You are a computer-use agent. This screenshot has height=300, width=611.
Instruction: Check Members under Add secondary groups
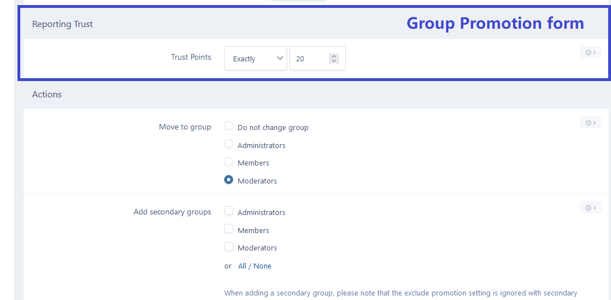pos(229,229)
